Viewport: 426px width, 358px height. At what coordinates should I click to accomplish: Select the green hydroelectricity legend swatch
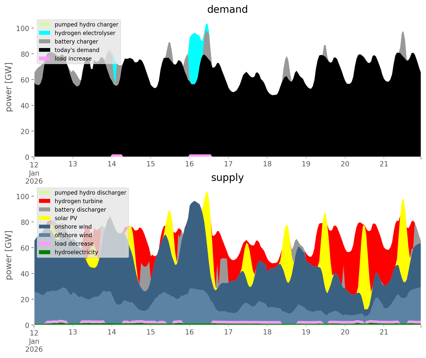point(45,252)
